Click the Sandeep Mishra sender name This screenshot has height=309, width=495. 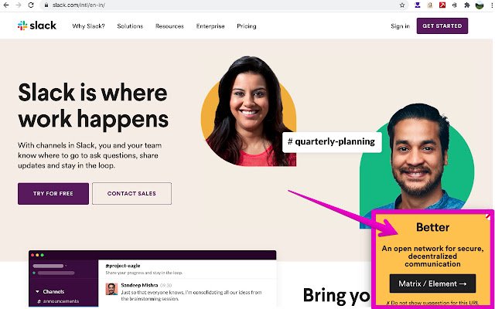[139, 285]
